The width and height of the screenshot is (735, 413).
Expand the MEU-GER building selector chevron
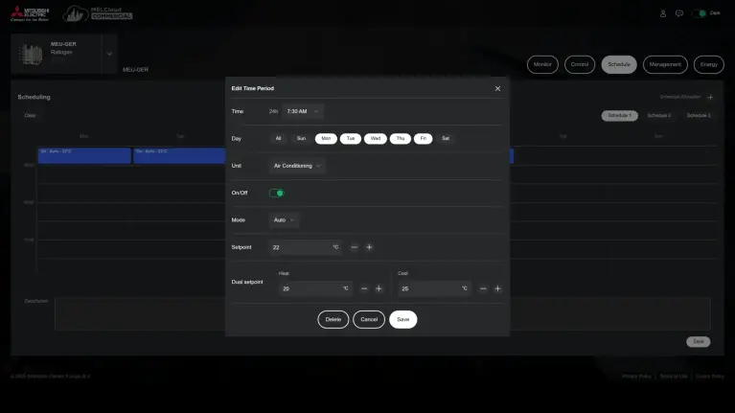point(109,54)
